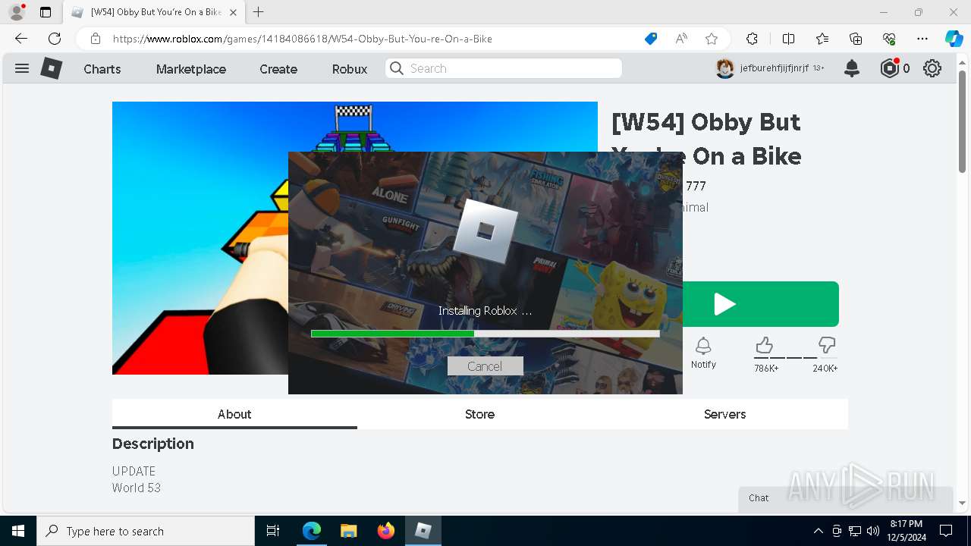Open the taskbar clock 8:17 PM
Screen dimensions: 971x546
906,531
